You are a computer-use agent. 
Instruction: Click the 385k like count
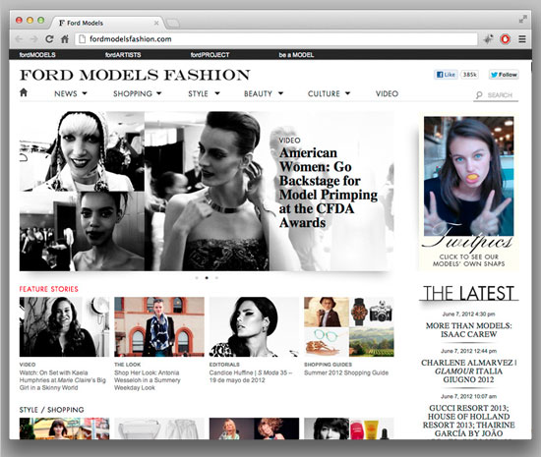(x=469, y=75)
